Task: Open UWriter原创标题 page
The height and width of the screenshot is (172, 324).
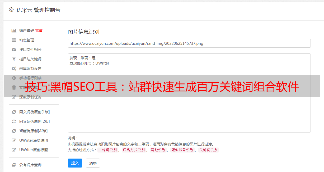Action: point(34,150)
